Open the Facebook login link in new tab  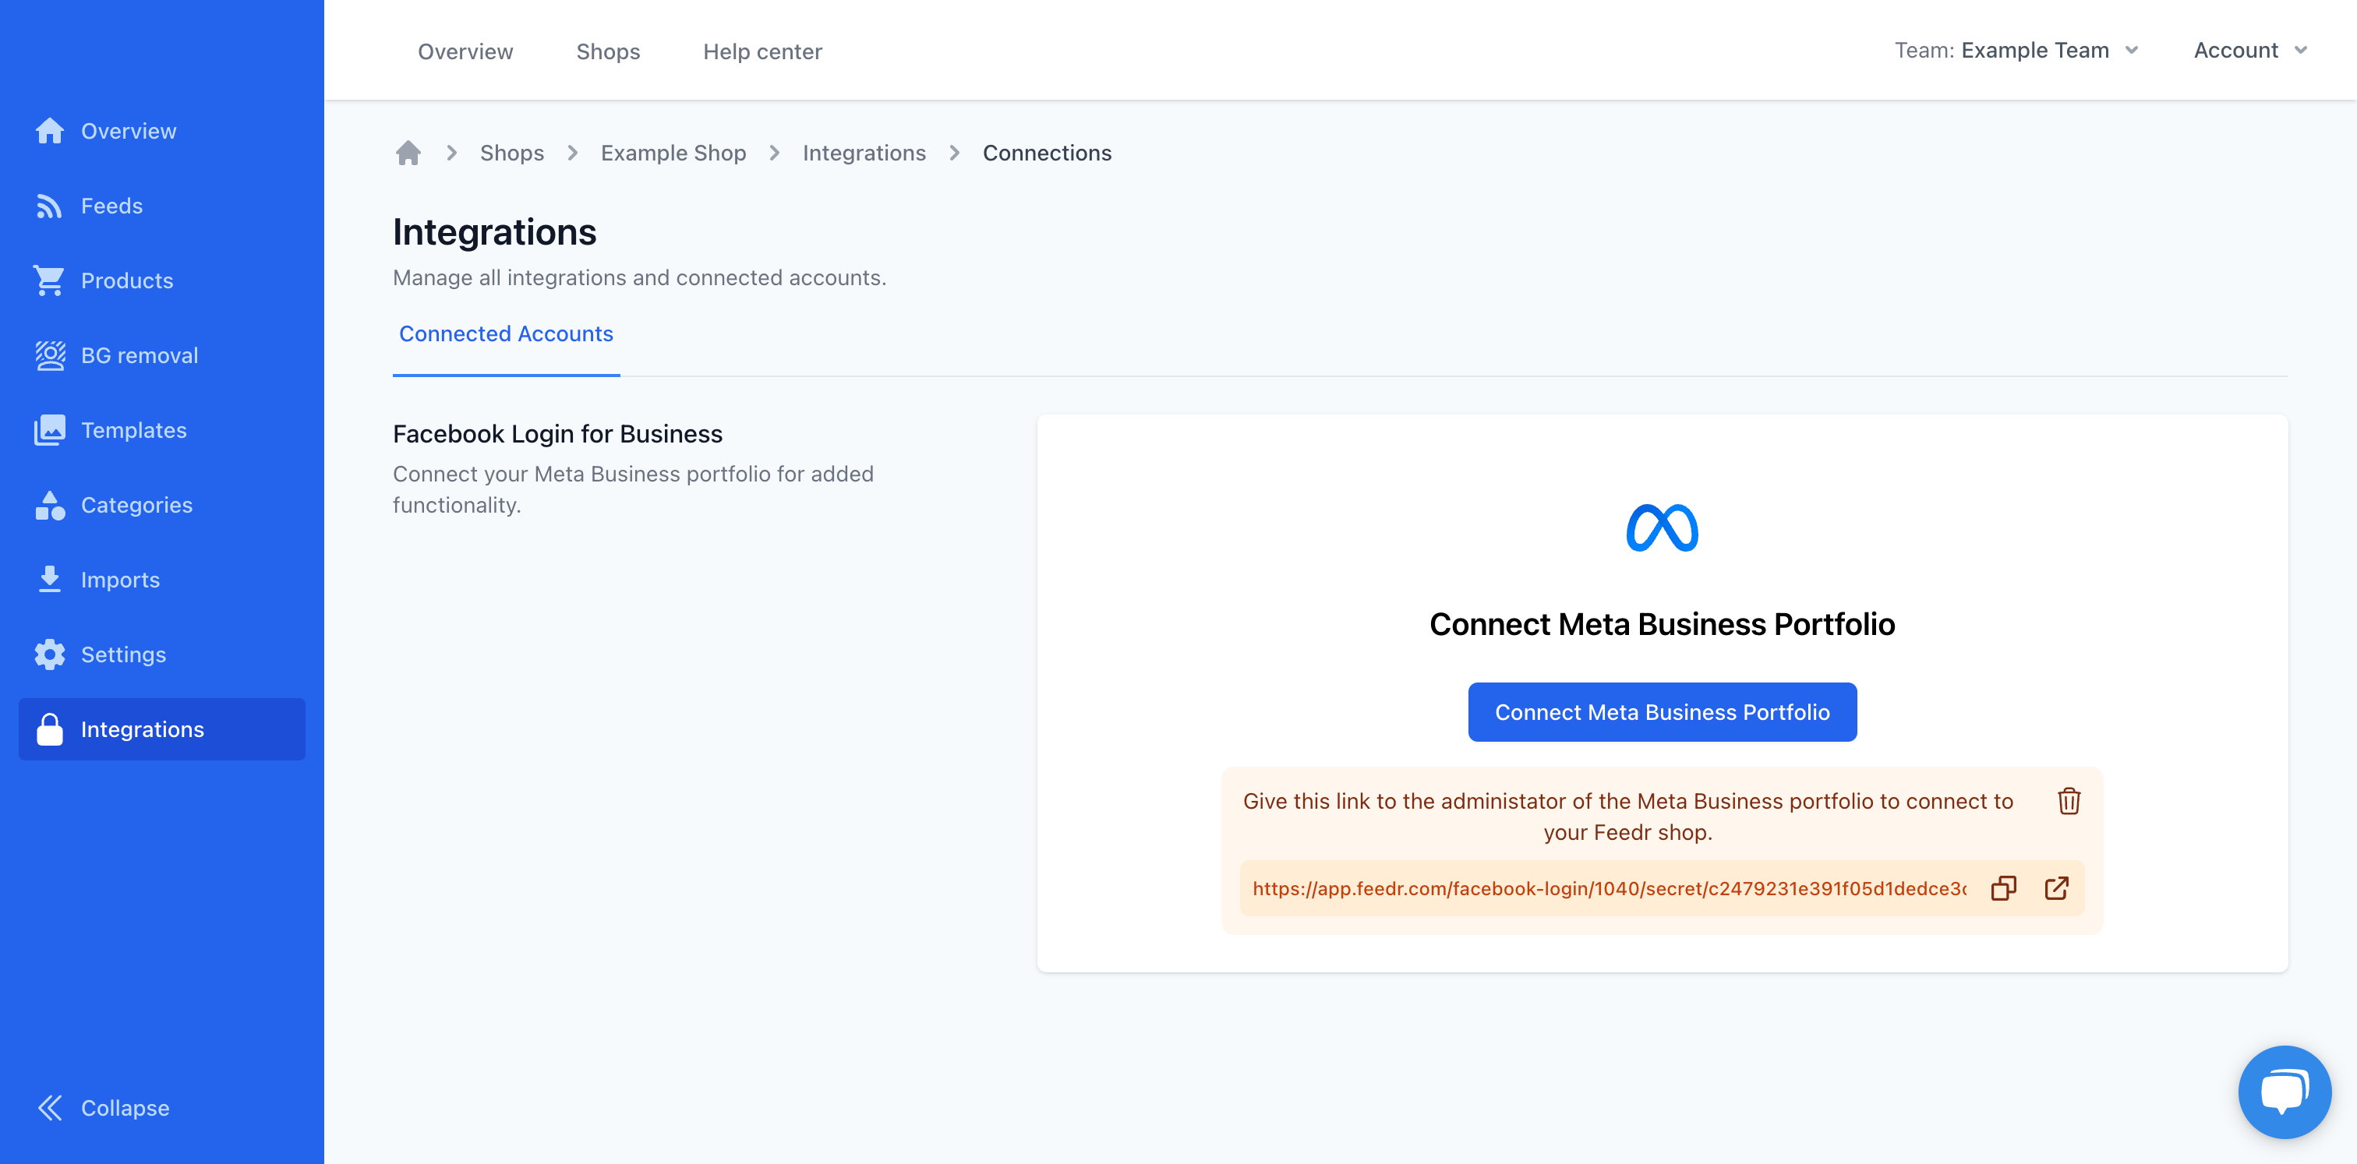2056,888
